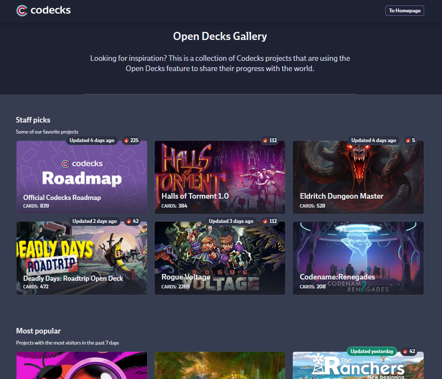This screenshot has height=379, width=442.
Task: Click 'CARDS: 2269' text
Action: pos(176,286)
